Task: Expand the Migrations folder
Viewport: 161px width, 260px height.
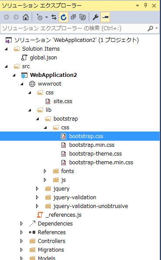Action: (21, 250)
